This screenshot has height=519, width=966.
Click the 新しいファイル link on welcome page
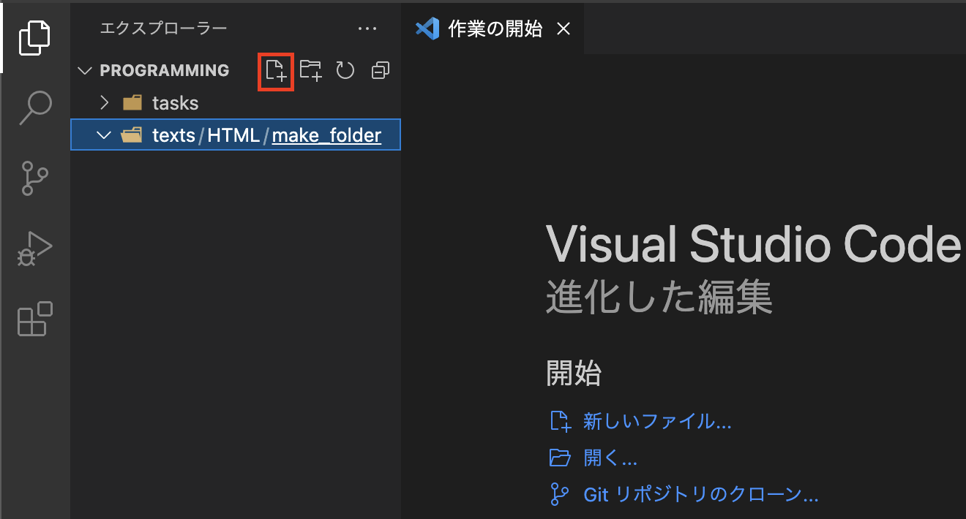[x=657, y=421]
